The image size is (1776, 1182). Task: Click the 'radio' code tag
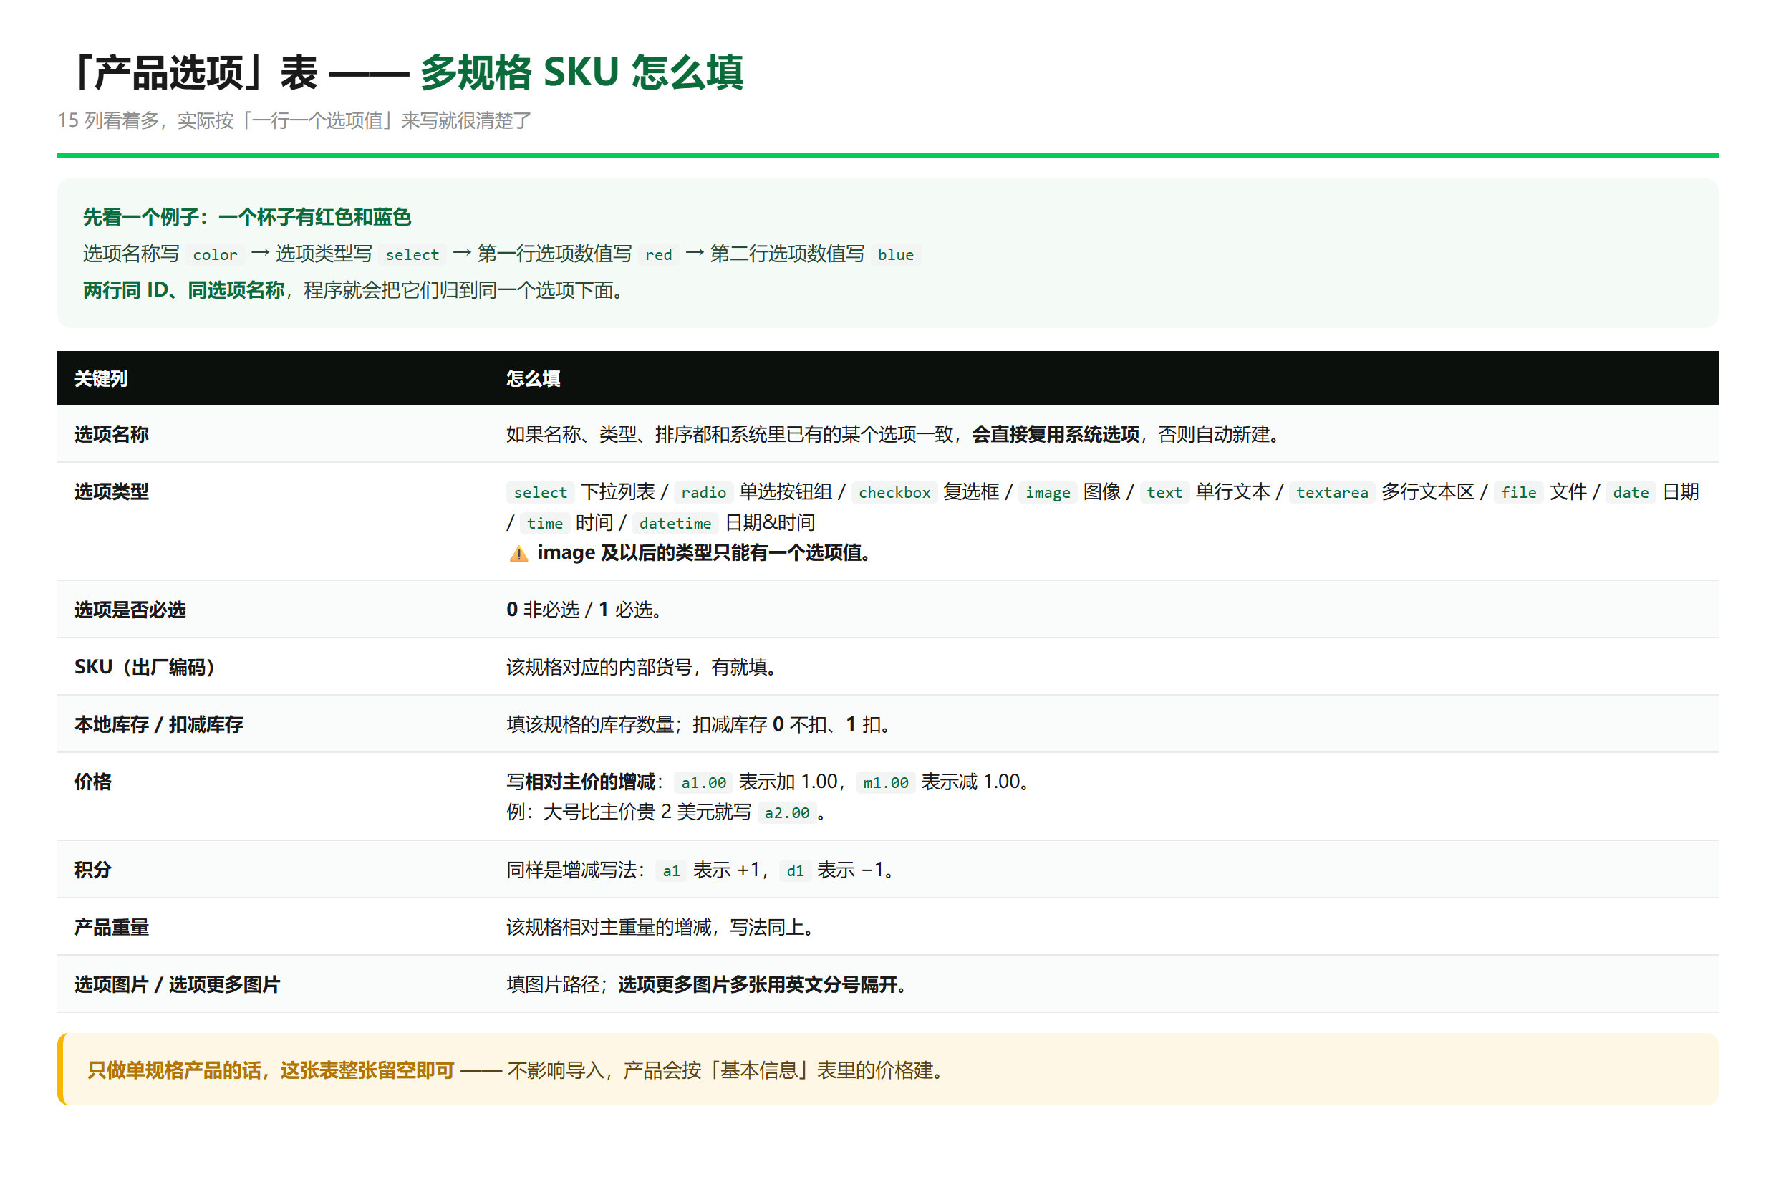(703, 492)
